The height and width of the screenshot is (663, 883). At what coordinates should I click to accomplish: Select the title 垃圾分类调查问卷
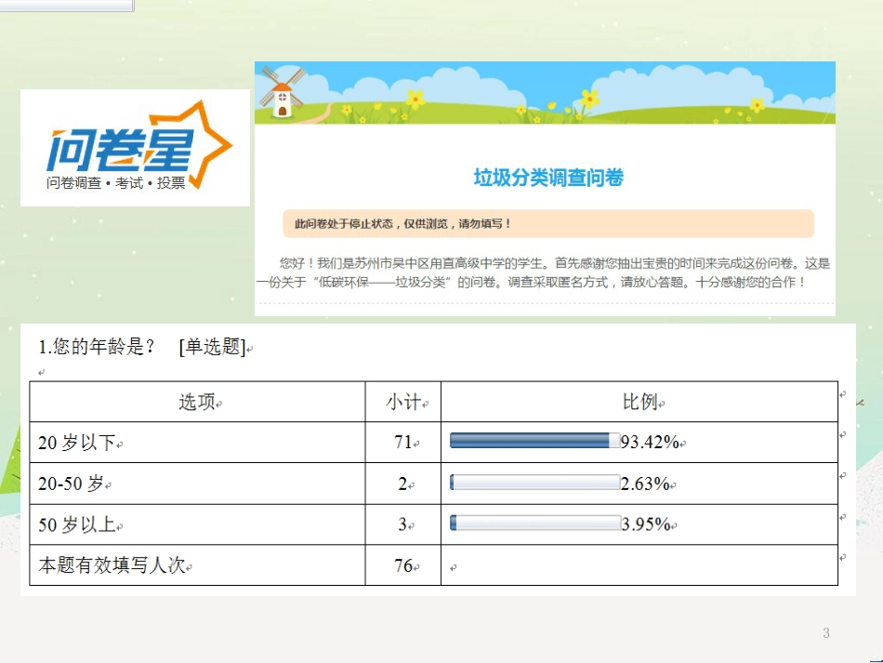click(x=548, y=178)
